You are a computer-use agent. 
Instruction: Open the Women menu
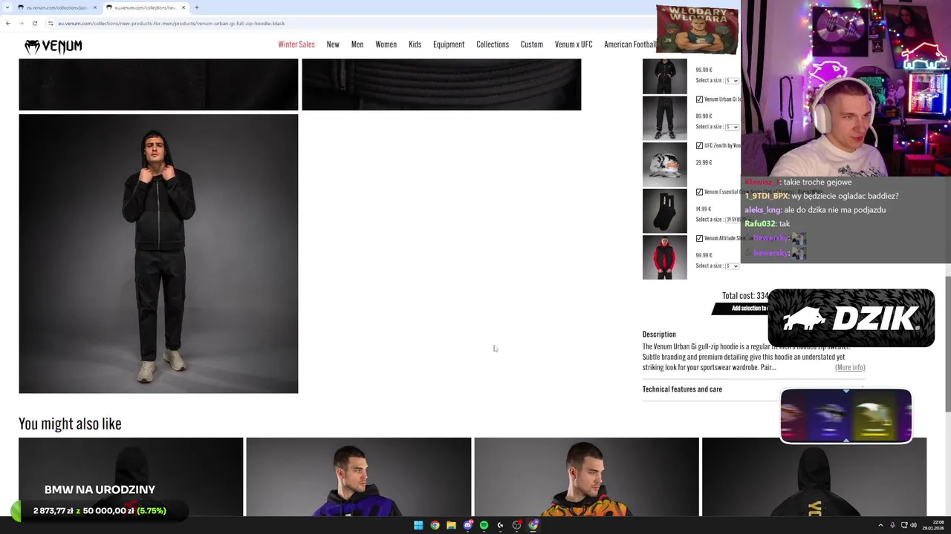click(x=386, y=44)
